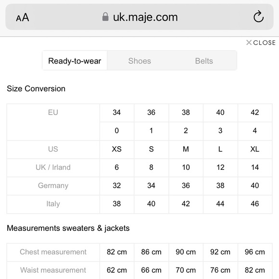
Task: Tap the uk.maje.com address field
Action: click(x=139, y=17)
